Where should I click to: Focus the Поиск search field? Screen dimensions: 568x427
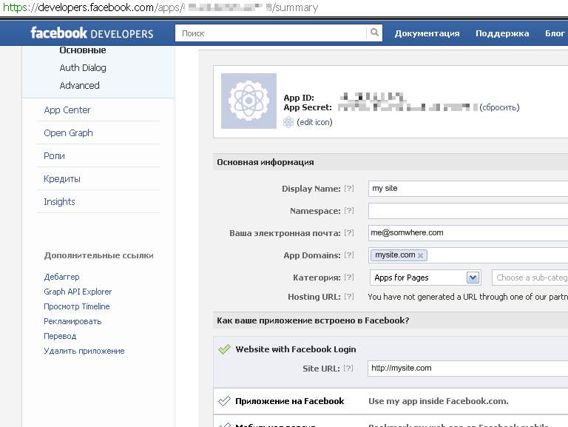(271, 33)
